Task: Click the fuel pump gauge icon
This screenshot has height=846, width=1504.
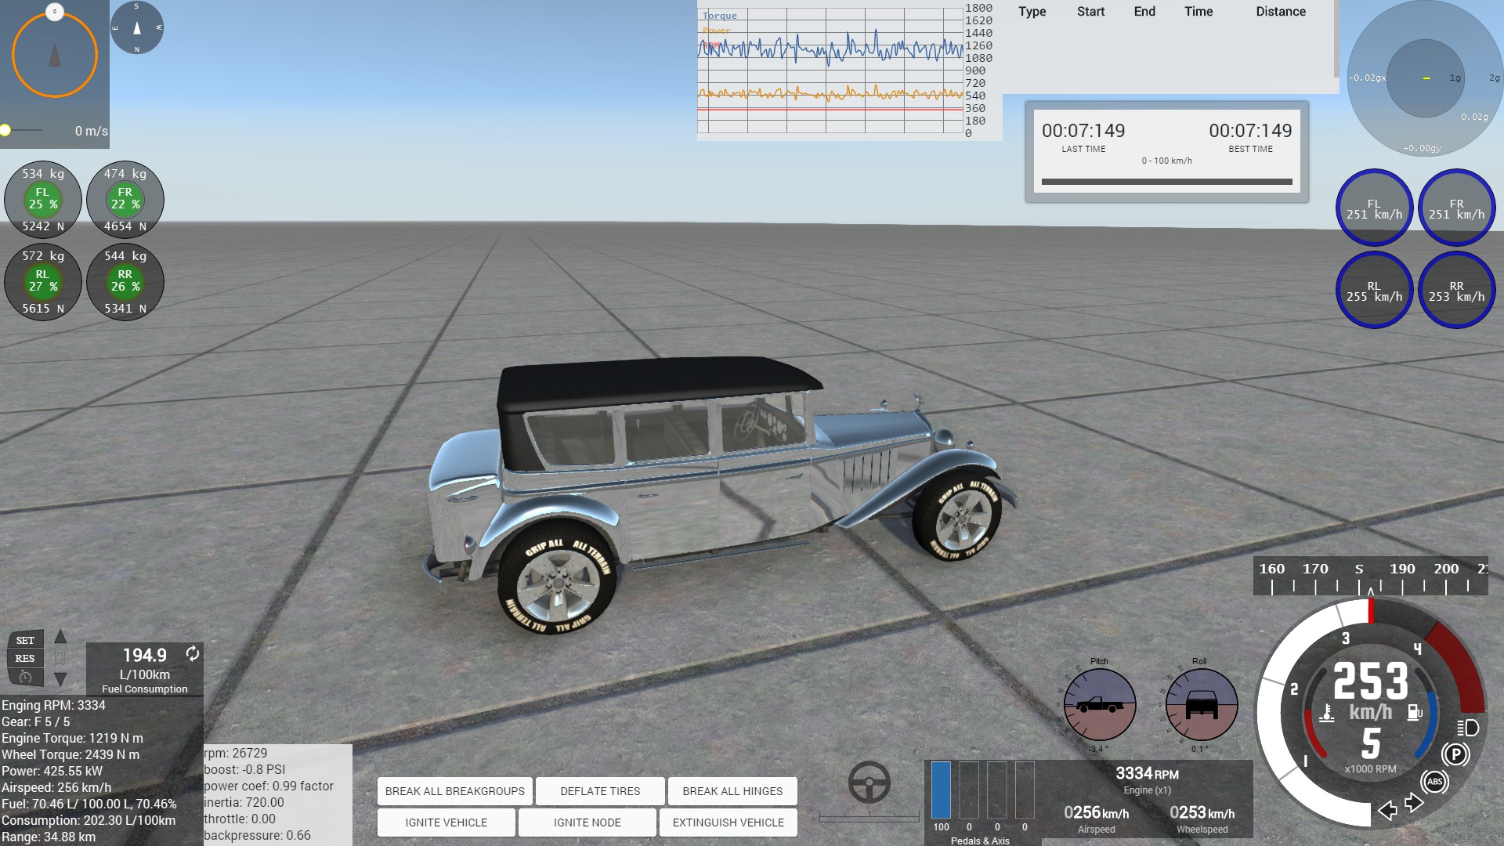Action: tap(1415, 712)
